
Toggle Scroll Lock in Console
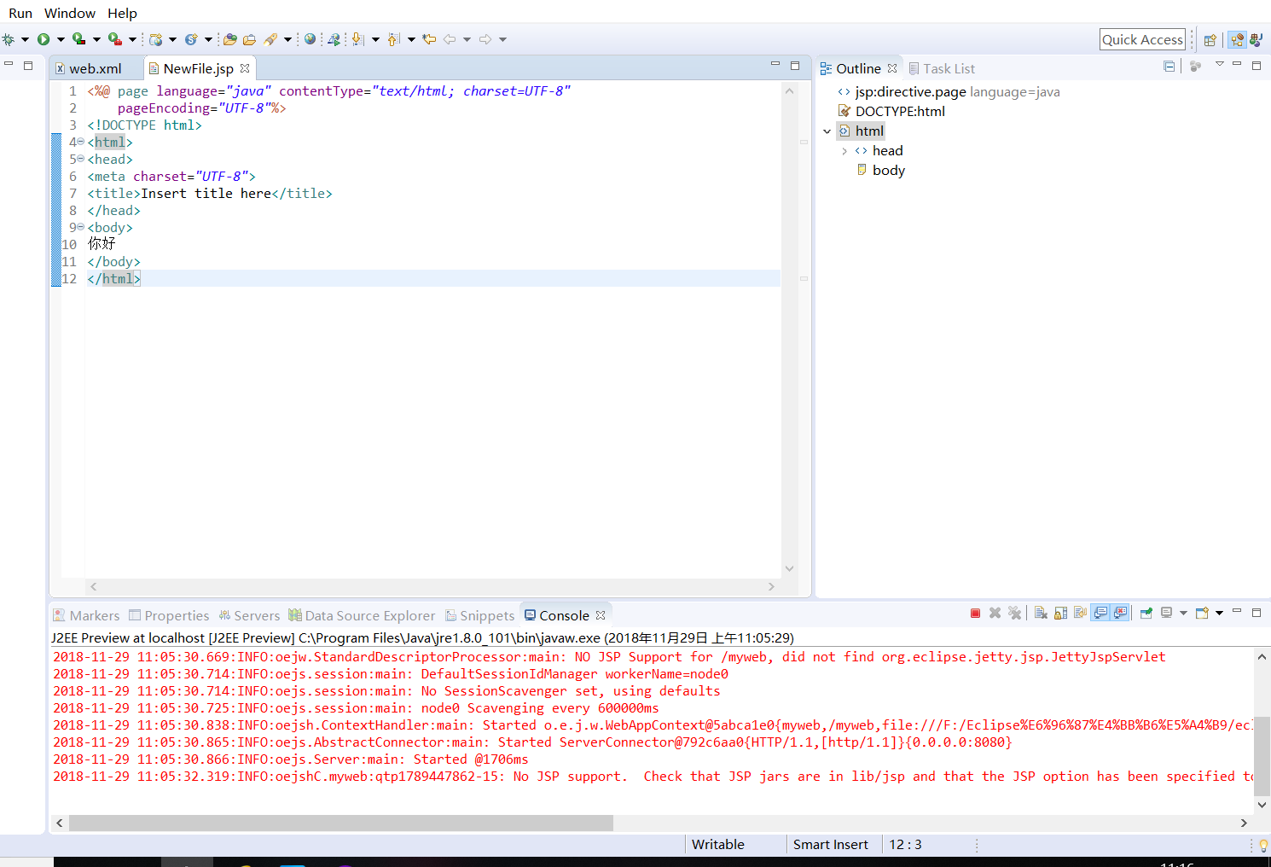tap(1060, 613)
